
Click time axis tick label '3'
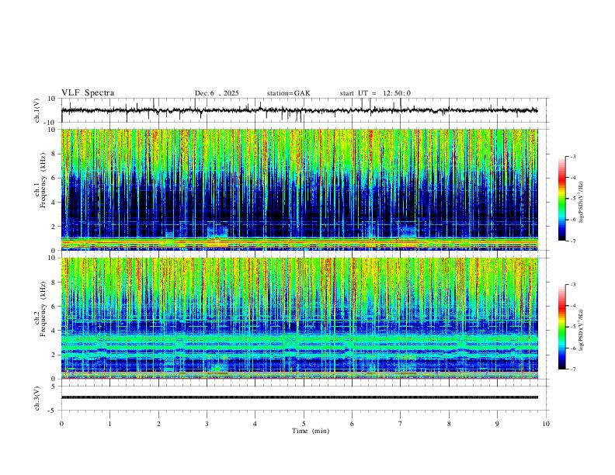pyautogui.click(x=207, y=424)
